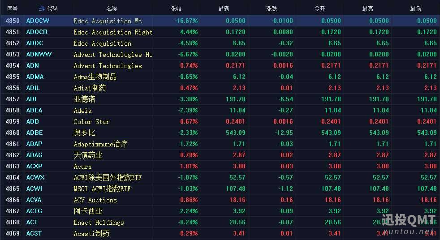Click the -16.67% change value
The height and width of the screenshot is (240, 440).
click(186, 21)
